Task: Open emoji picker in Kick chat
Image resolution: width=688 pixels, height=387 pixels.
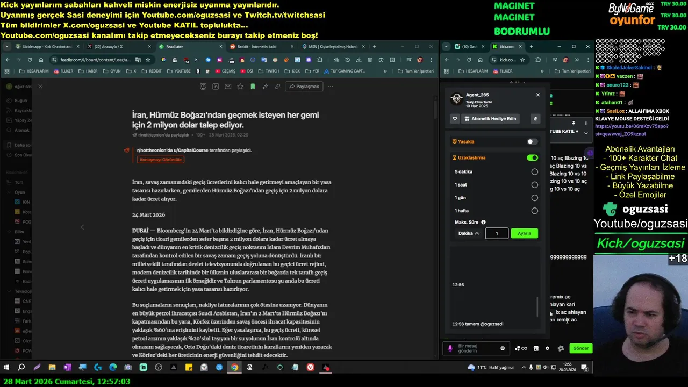Action: pos(503,348)
